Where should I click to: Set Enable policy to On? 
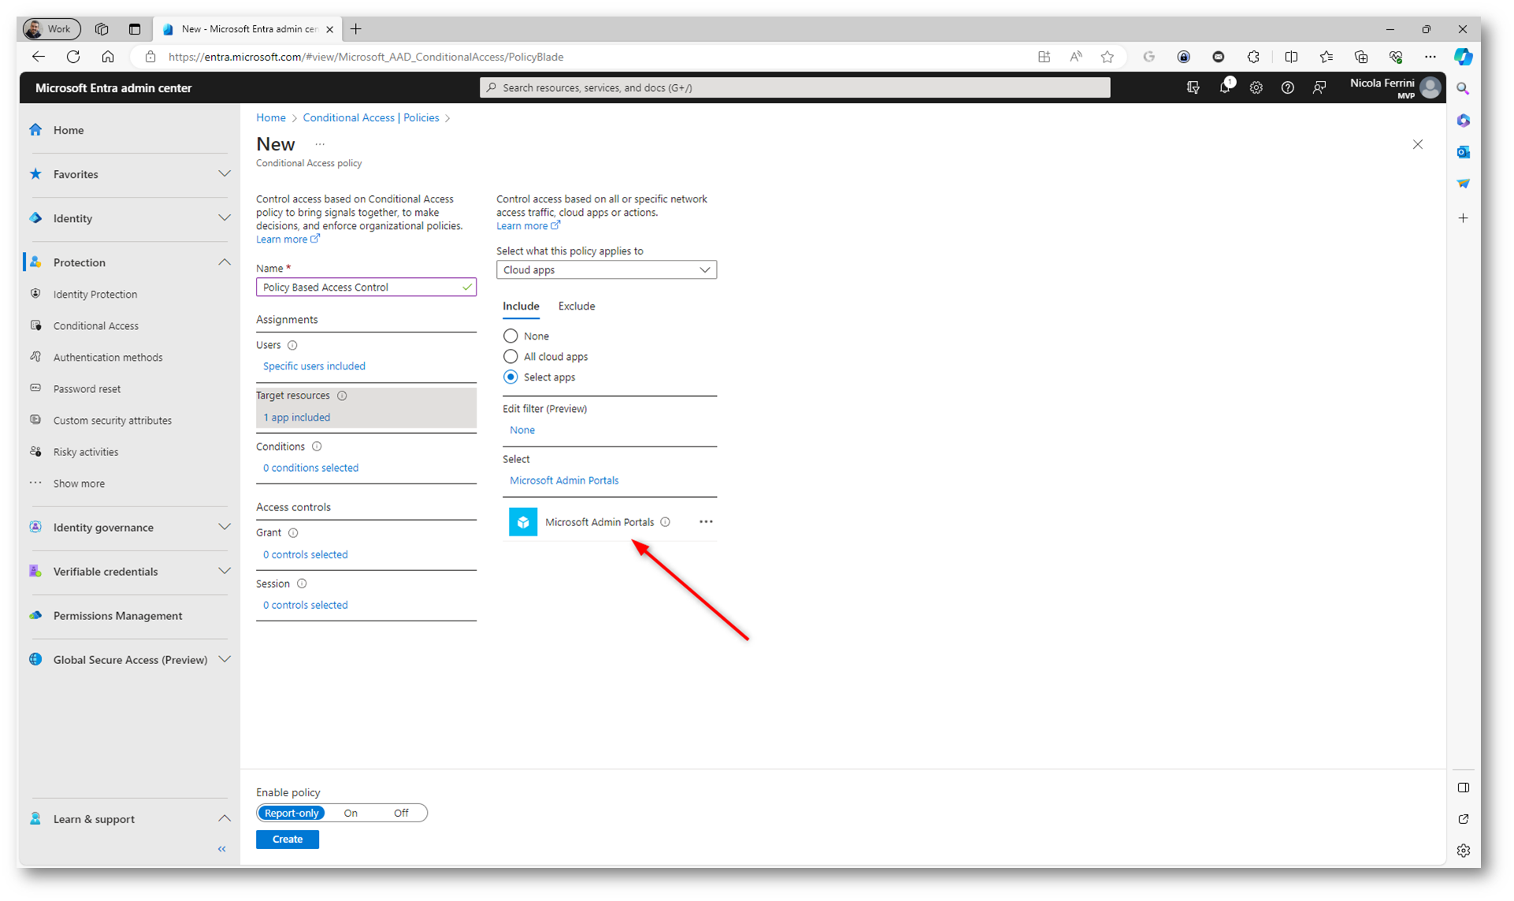click(351, 813)
